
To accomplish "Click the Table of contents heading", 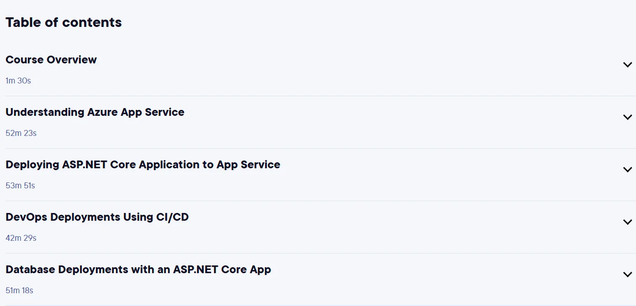I will click(64, 22).
